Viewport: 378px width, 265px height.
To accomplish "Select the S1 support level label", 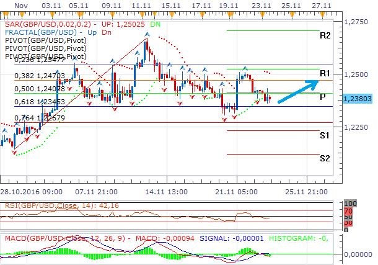I will (324, 135).
